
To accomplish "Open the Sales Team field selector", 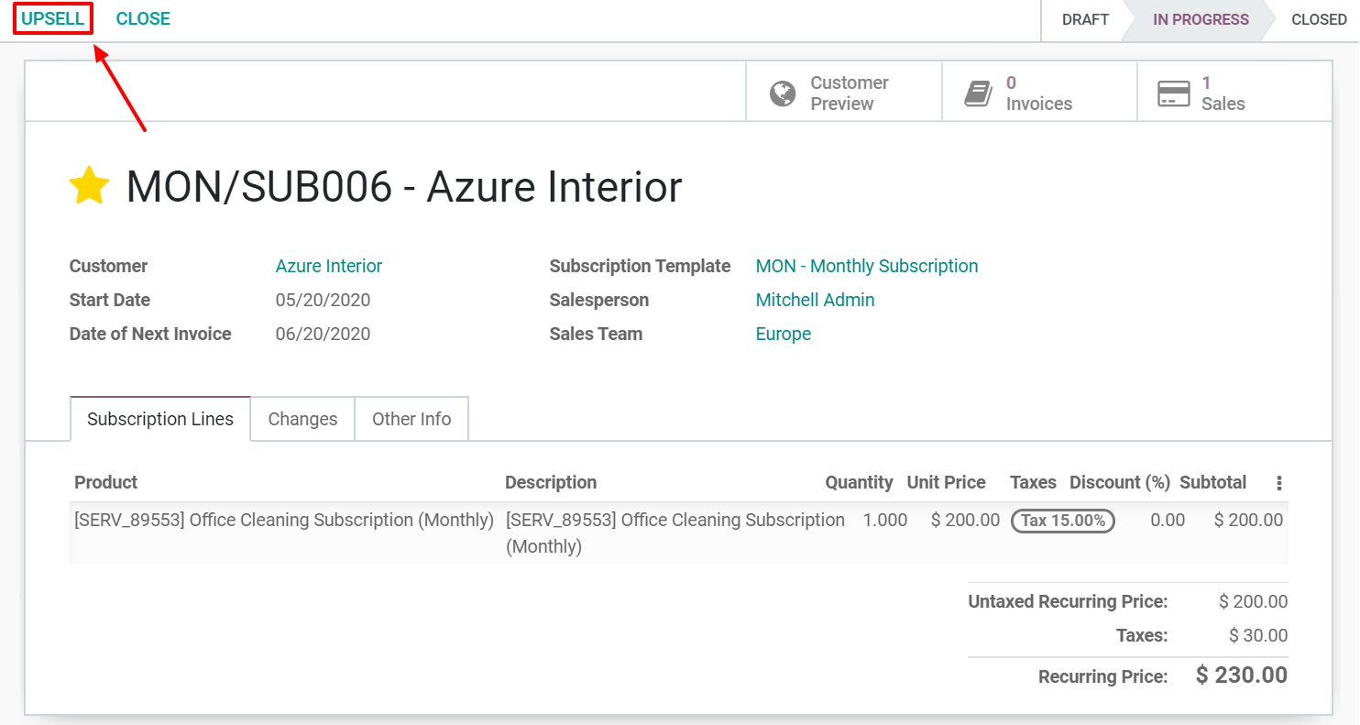I will [x=783, y=334].
